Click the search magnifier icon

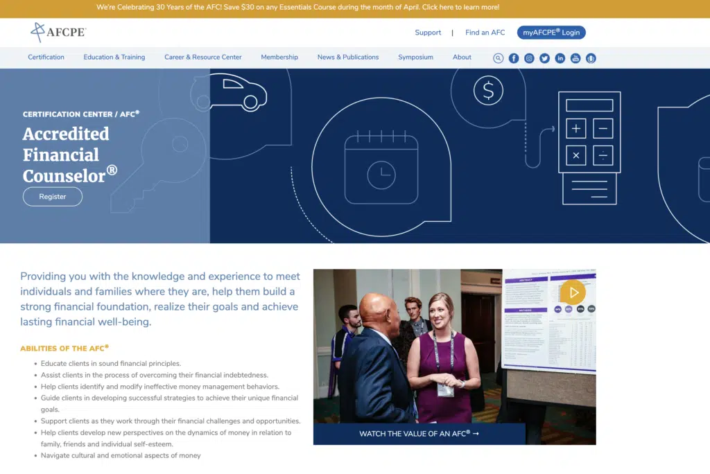[x=498, y=58]
